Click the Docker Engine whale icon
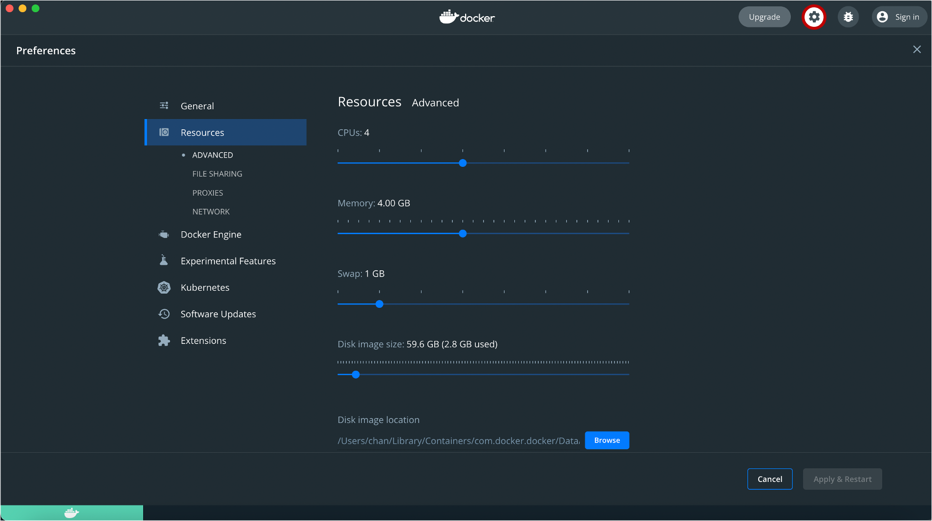Image resolution: width=932 pixels, height=521 pixels. 164,235
